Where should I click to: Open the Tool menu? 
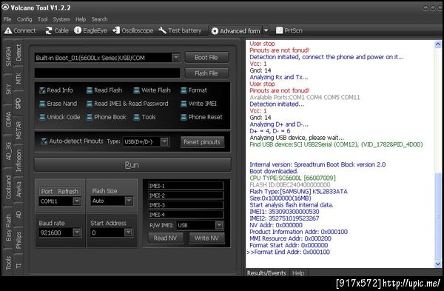42,19
